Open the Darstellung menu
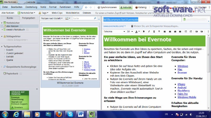This screenshot has width=211, height=118. pos(31,7)
